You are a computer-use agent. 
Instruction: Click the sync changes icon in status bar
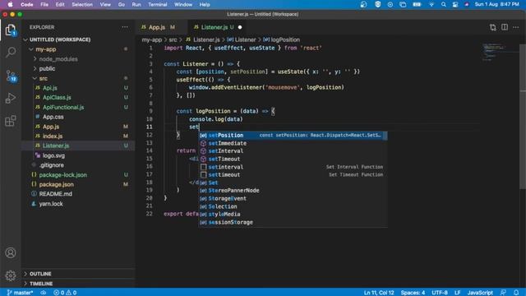point(44,293)
